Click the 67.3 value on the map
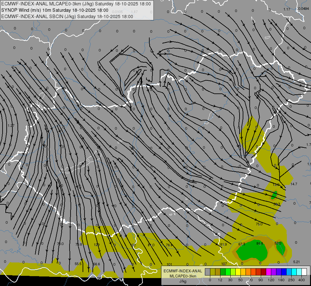Screen dimensions: 311x286 pos(241,244)
